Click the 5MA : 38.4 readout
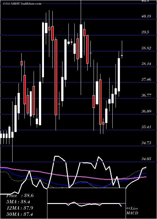 (x=18, y=202)
